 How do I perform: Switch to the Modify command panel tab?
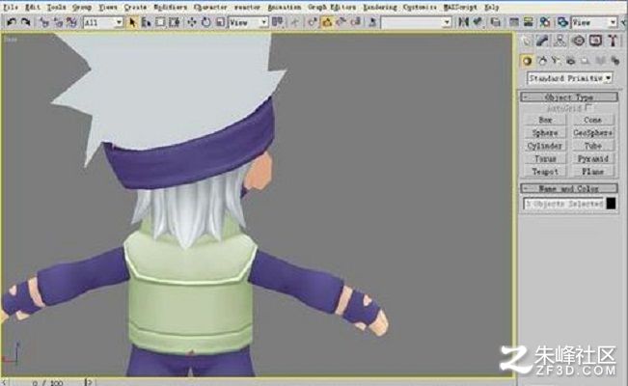tap(542, 41)
